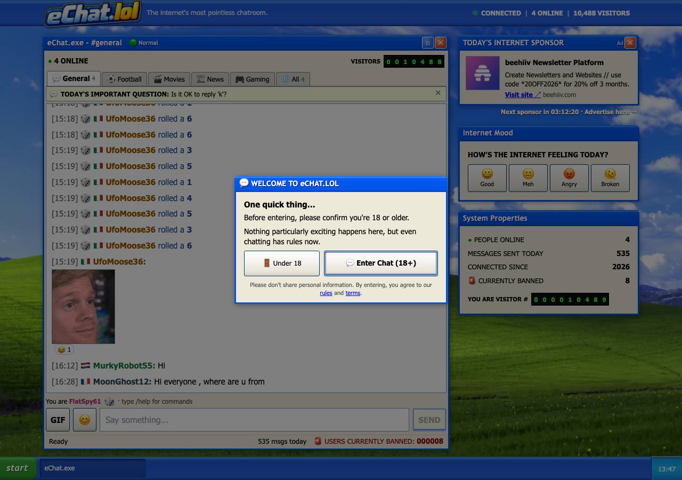Select the News tab

pos(210,79)
